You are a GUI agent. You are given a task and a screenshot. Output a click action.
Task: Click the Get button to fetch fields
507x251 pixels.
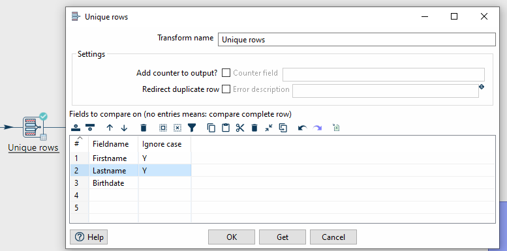[x=283, y=237]
